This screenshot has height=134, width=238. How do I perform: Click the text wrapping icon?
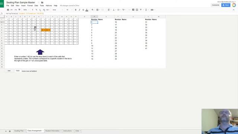coord(119,10)
